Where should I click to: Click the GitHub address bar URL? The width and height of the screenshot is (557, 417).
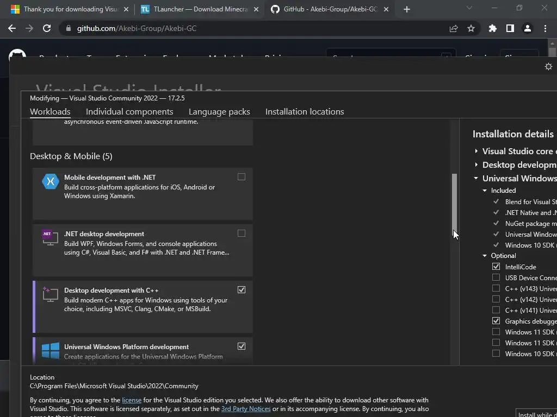[x=136, y=28]
